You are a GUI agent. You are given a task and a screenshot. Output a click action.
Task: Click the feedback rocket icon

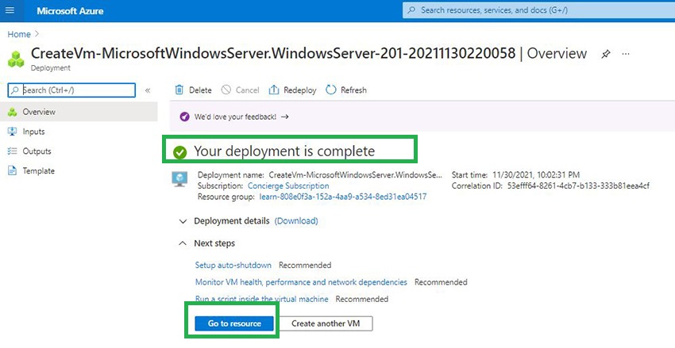point(184,117)
